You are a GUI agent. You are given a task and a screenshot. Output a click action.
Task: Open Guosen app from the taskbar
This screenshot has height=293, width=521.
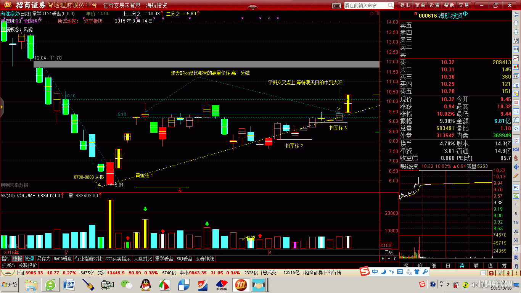tap(222, 285)
